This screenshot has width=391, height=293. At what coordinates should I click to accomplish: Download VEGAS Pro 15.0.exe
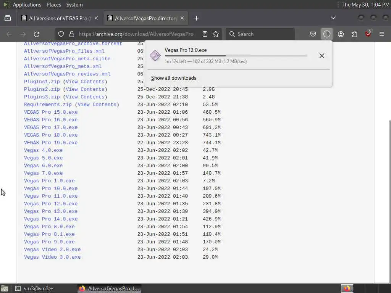[51, 112]
